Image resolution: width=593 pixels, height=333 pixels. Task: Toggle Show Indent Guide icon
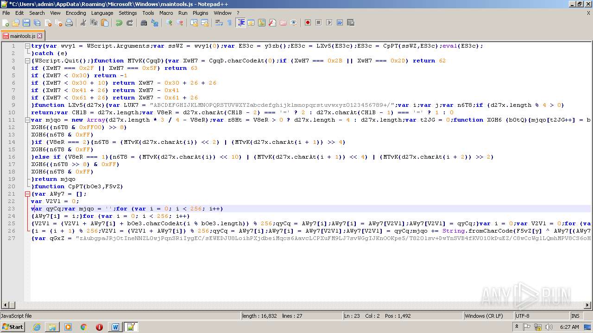coord(240,23)
